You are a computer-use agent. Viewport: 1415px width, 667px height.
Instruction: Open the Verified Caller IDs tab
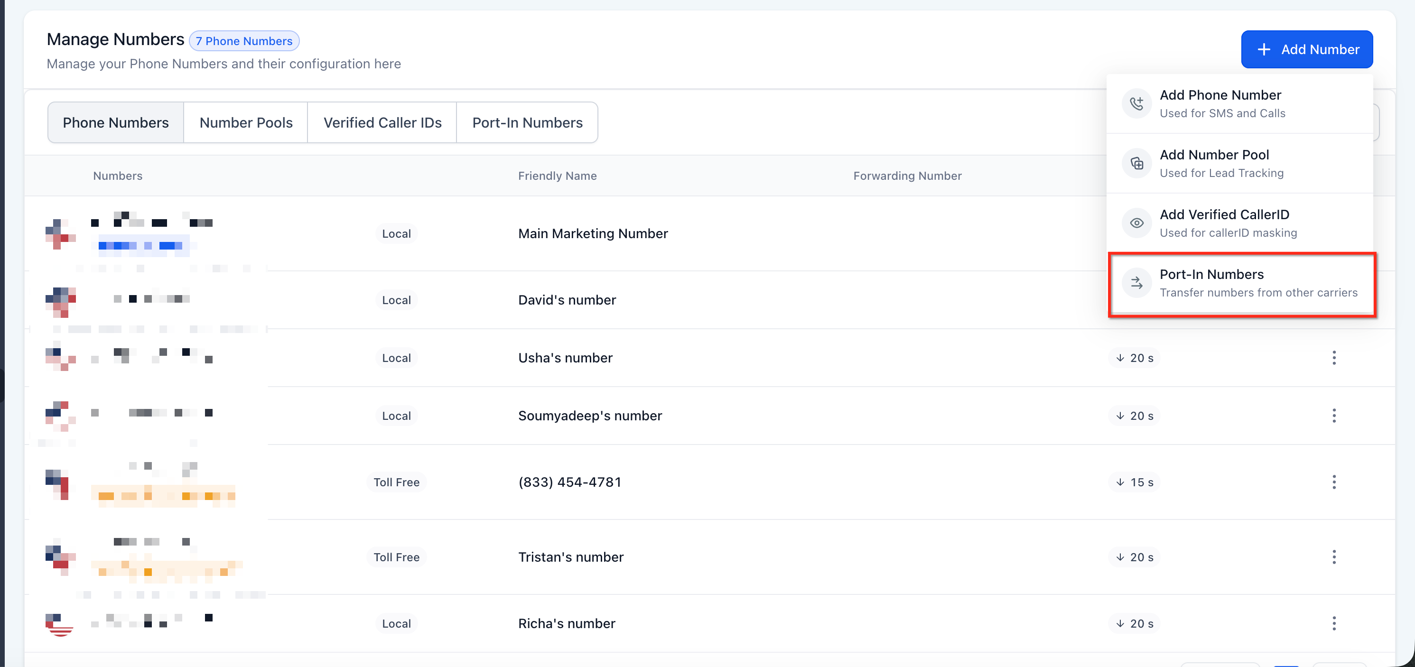pos(382,122)
